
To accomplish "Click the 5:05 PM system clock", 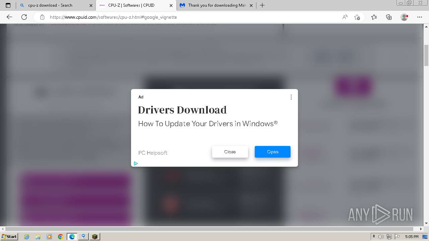I will [412, 237].
